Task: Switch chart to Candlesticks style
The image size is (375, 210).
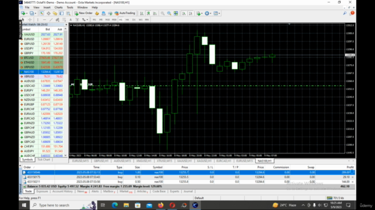Action: click(x=148, y=13)
